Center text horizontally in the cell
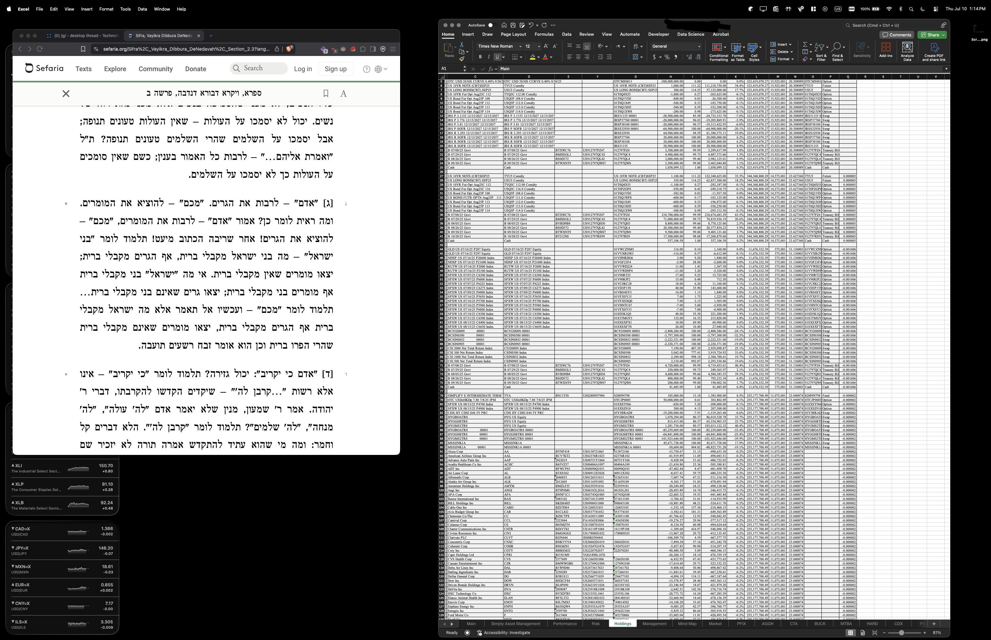 (x=578, y=57)
